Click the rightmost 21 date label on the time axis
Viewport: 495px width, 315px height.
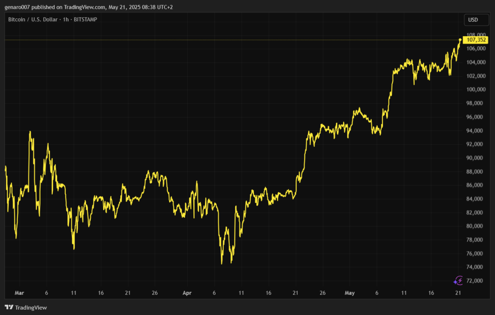458,293
